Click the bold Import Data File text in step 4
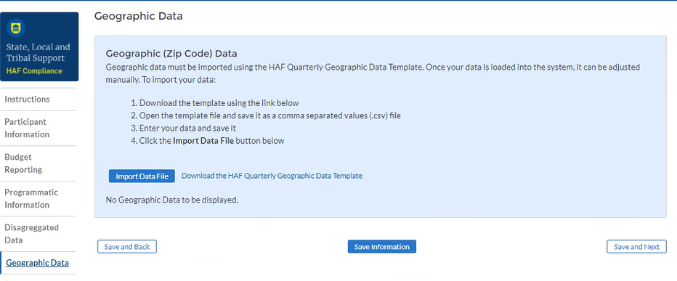This screenshot has width=677, height=281. point(203,141)
